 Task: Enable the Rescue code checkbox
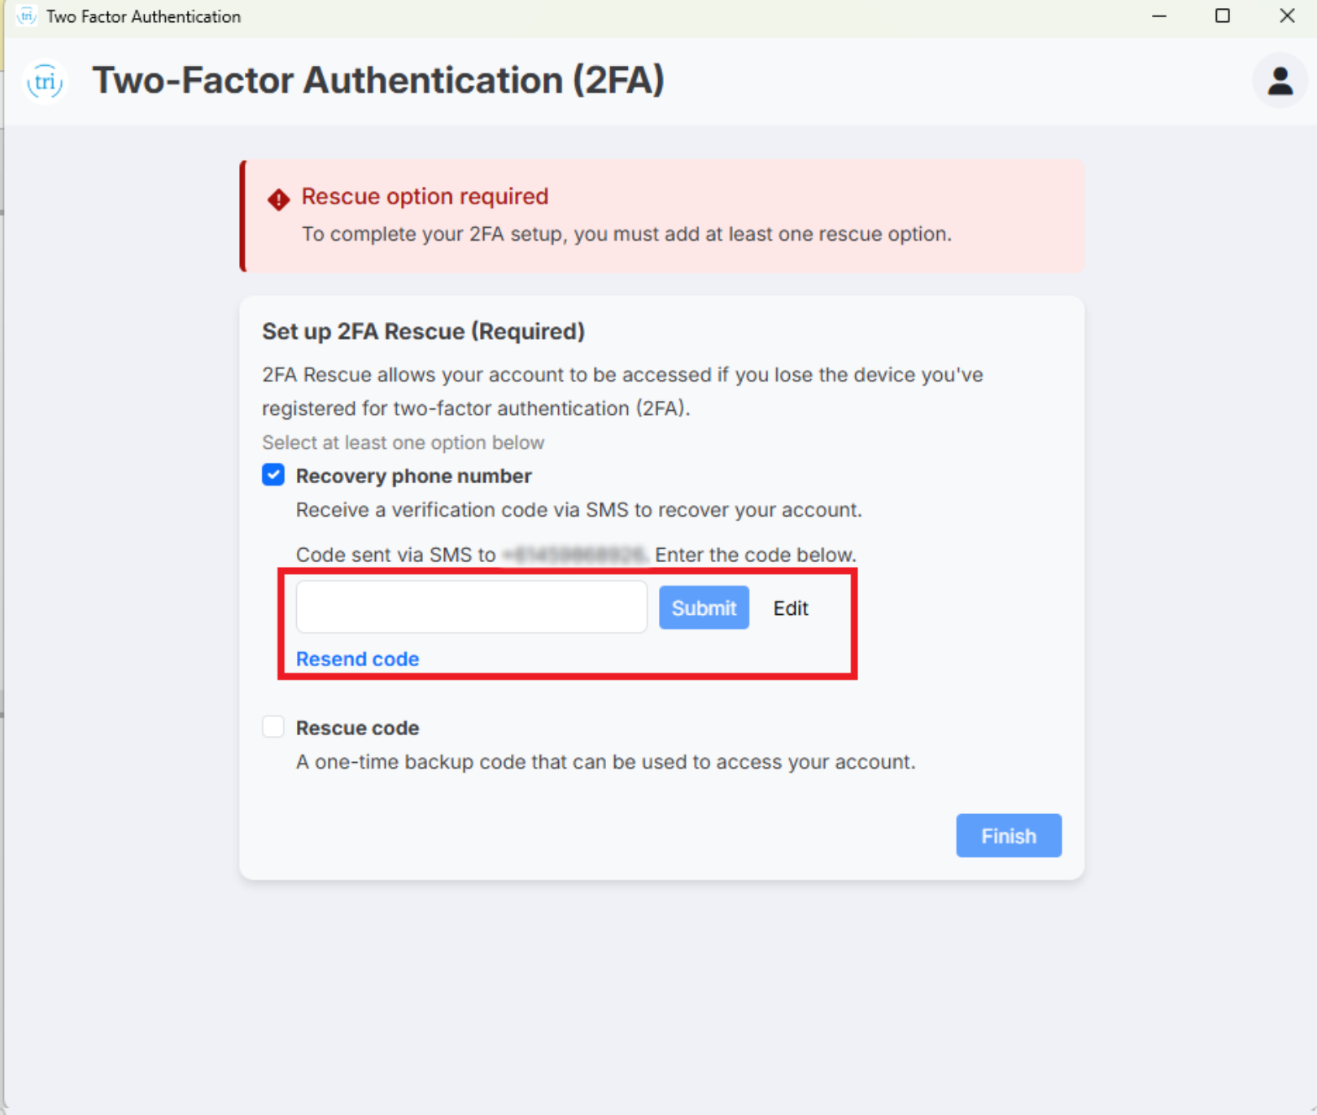pos(273,726)
